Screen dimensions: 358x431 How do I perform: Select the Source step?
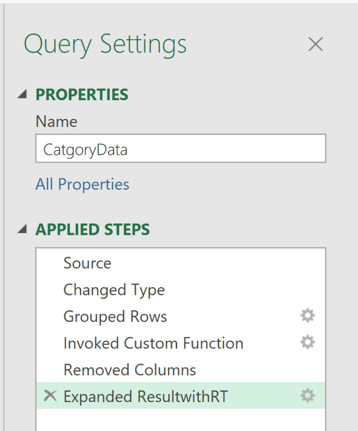click(x=87, y=263)
